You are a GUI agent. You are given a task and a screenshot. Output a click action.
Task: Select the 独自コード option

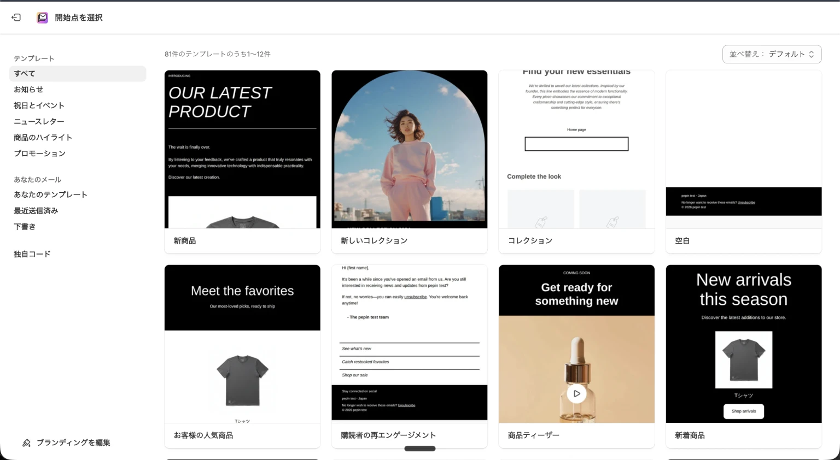[32, 253]
